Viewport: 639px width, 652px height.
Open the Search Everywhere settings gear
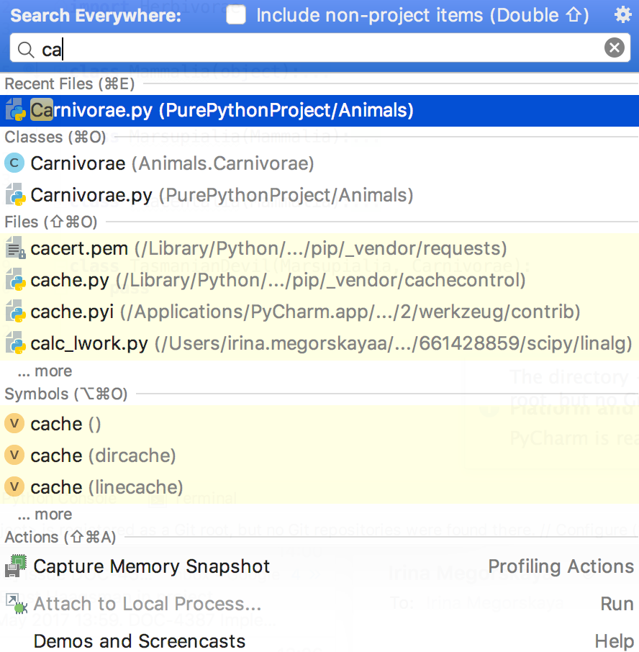pyautogui.click(x=622, y=15)
